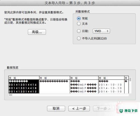Select first preview column header 常规

point(24,78)
